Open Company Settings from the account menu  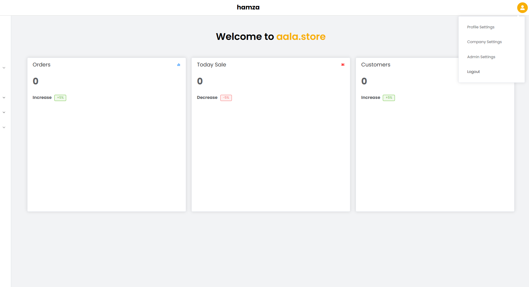pyautogui.click(x=484, y=42)
